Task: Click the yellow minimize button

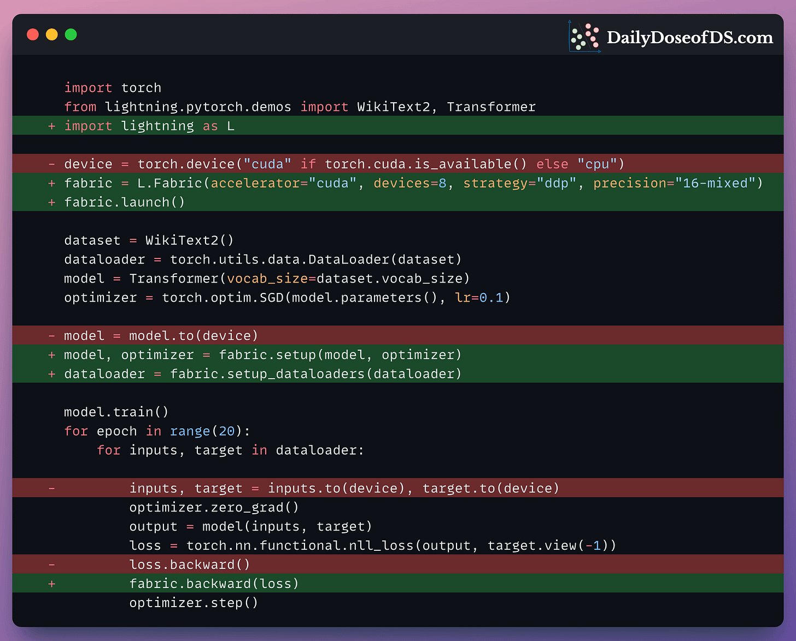Action: click(x=51, y=34)
